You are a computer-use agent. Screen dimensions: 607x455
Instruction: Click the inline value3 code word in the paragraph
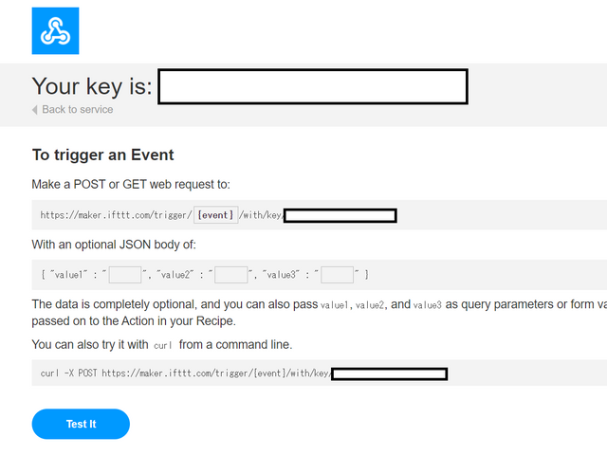[x=427, y=305]
